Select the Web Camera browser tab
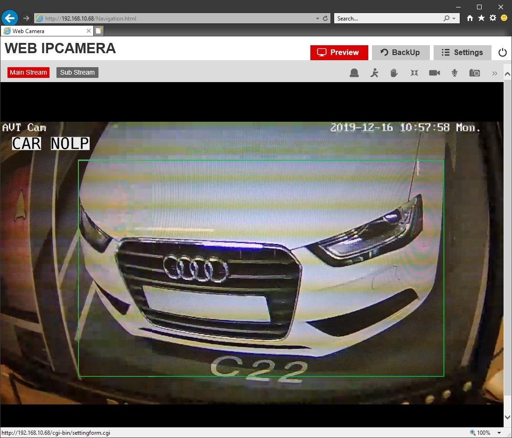Viewport: 512px width, 438px height. (47, 31)
